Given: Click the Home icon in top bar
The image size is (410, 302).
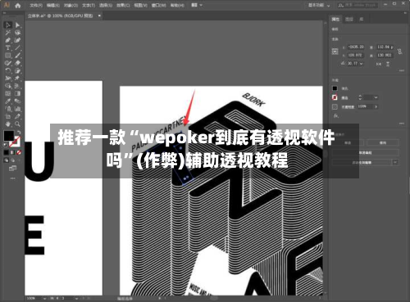Looking at the screenshot, I should pyautogui.click(x=18, y=5).
